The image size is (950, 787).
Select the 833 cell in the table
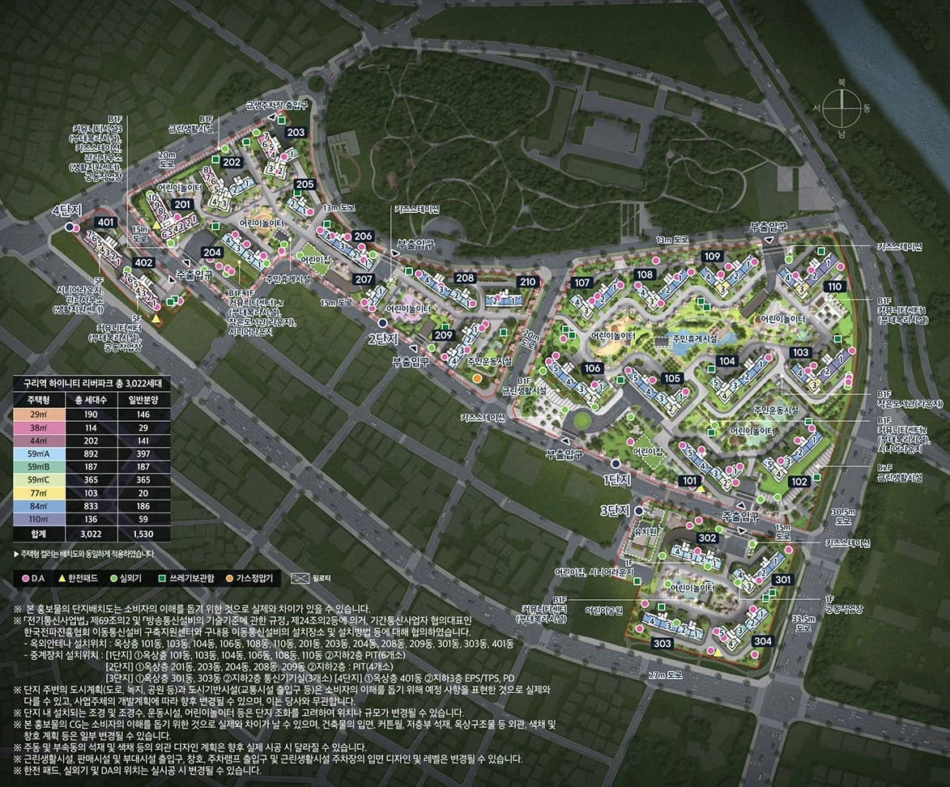(x=91, y=507)
